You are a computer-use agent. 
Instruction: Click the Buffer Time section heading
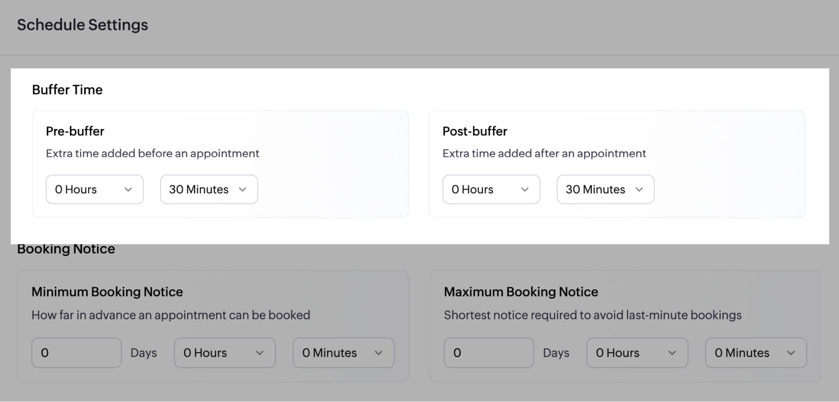click(67, 90)
